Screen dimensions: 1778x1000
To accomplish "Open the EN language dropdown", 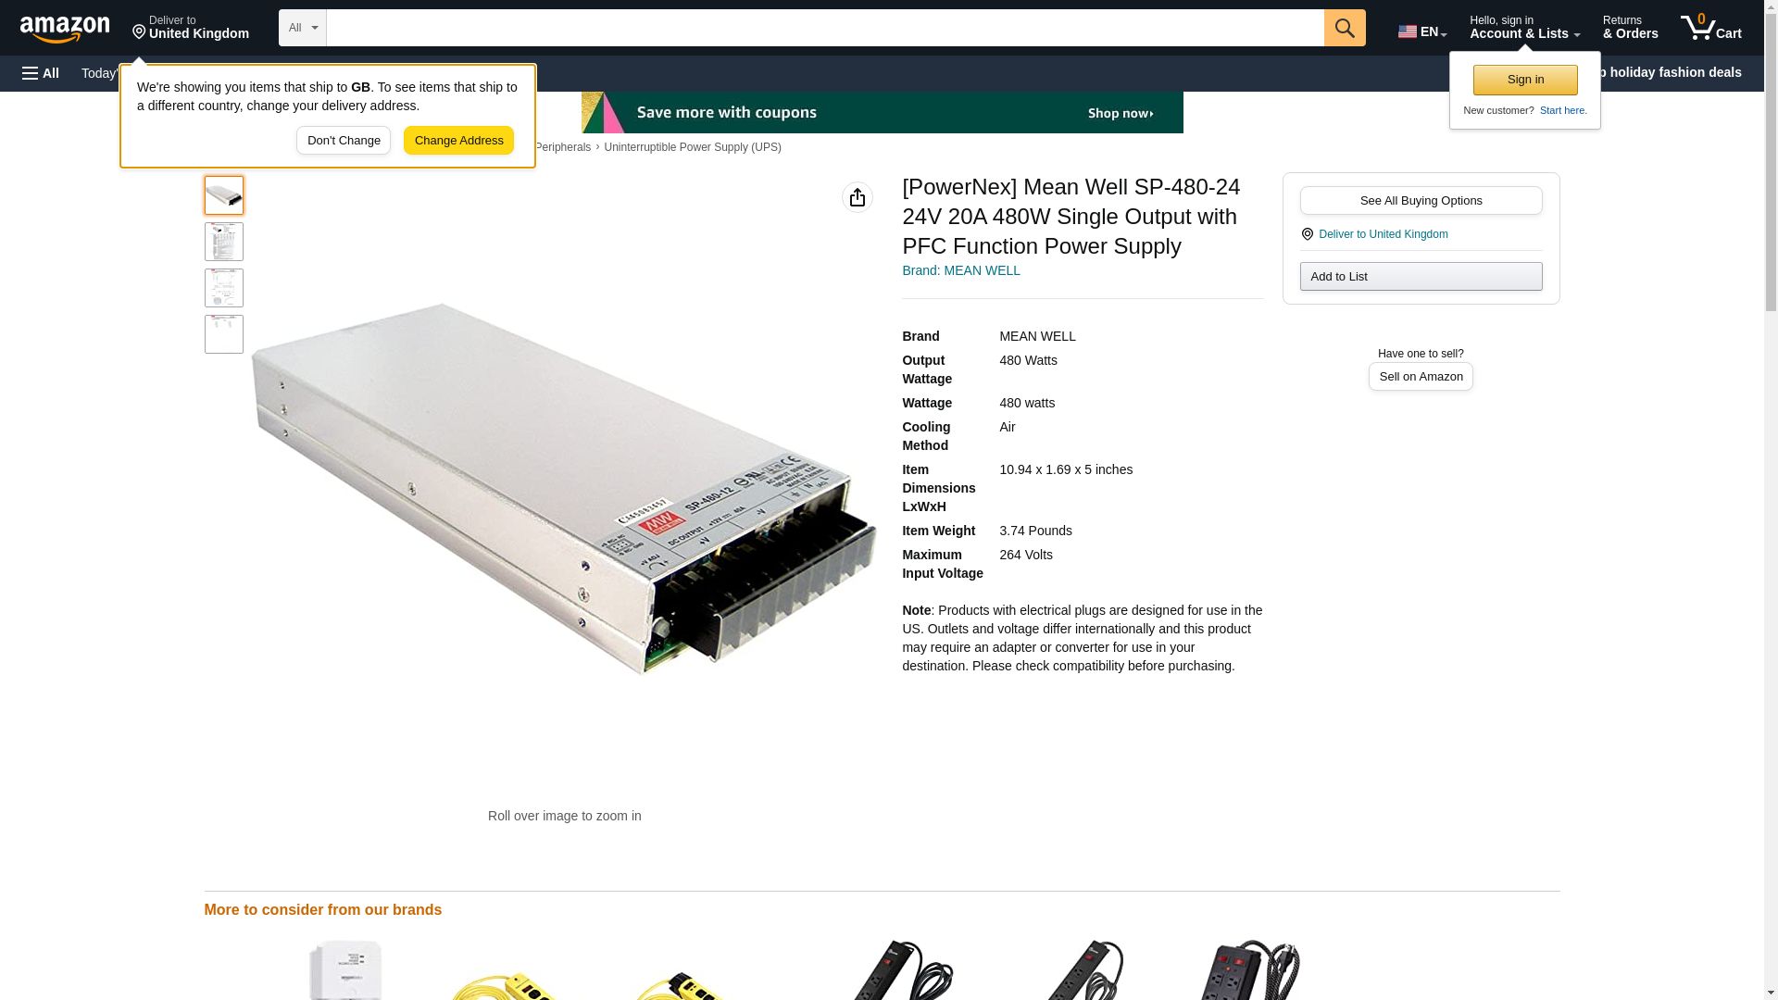I will tap(1422, 31).
